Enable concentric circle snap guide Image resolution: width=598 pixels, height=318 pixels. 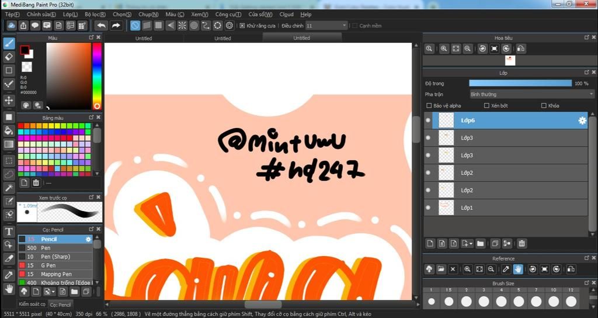(194, 26)
